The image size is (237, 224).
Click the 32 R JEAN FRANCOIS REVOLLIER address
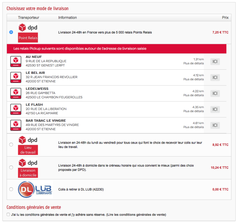pyautogui.click(x=51, y=77)
